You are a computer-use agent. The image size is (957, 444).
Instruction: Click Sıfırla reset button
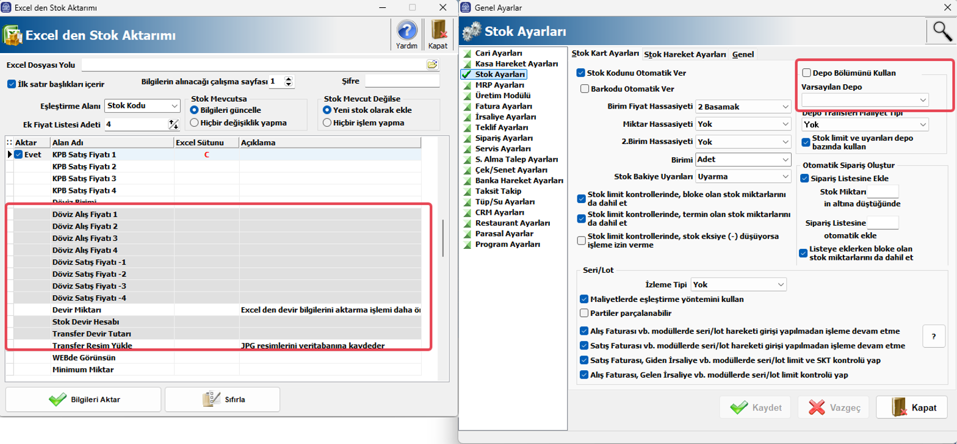click(222, 399)
